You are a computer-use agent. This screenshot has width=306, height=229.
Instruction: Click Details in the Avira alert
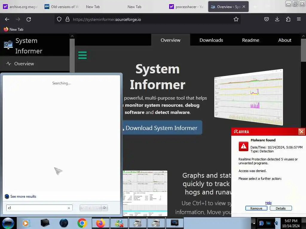[x=281, y=208]
